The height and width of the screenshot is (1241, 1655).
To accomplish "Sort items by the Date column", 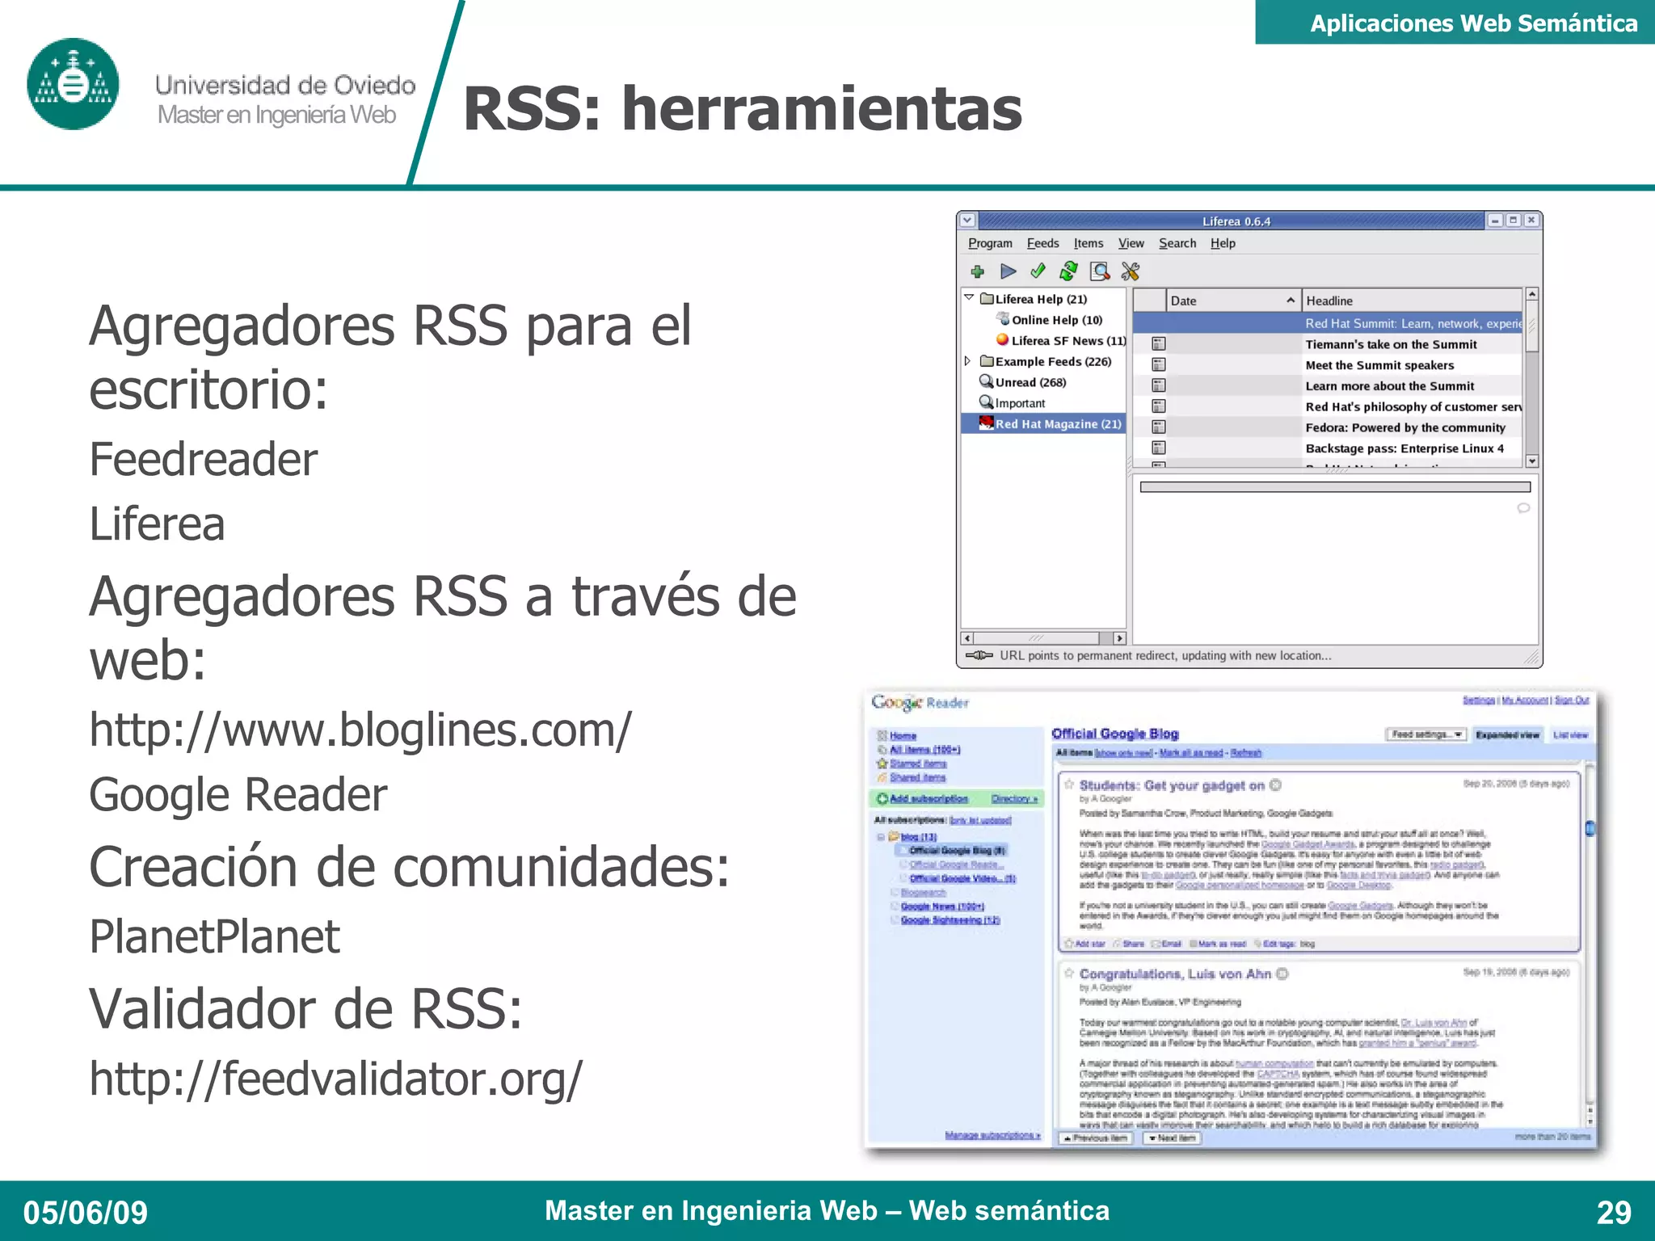I will [1232, 301].
